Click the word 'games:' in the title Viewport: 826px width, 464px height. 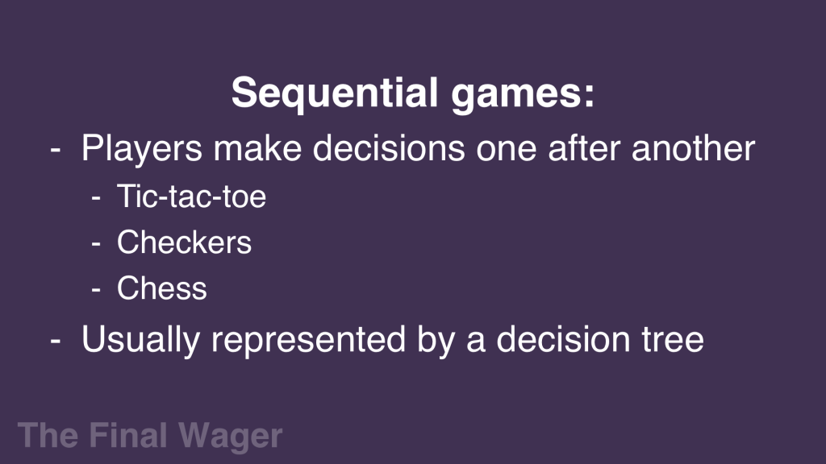[x=523, y=95]
